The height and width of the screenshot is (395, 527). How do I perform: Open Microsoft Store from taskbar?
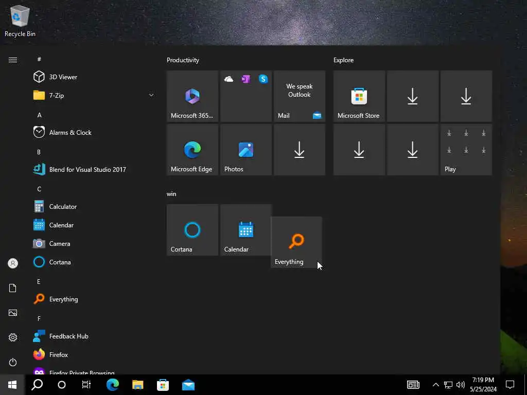[163, 385]
